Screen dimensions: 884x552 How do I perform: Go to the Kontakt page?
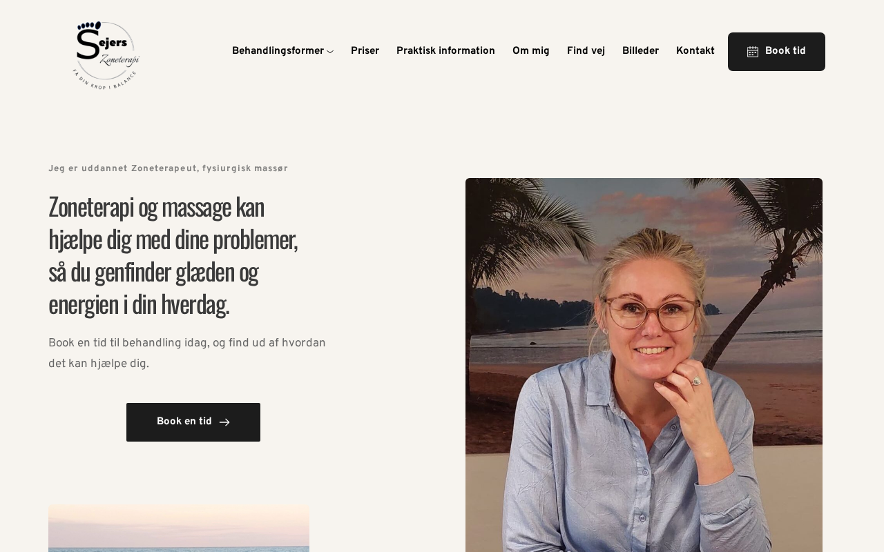[695, 51]
